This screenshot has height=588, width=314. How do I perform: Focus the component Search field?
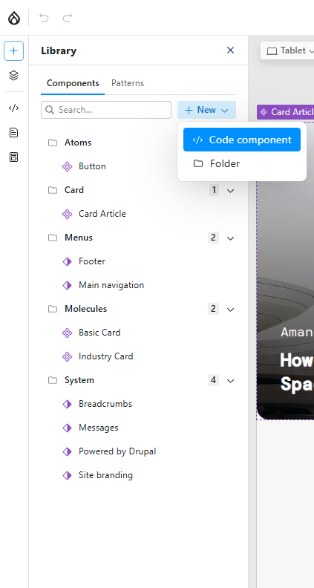pos(106,110)
